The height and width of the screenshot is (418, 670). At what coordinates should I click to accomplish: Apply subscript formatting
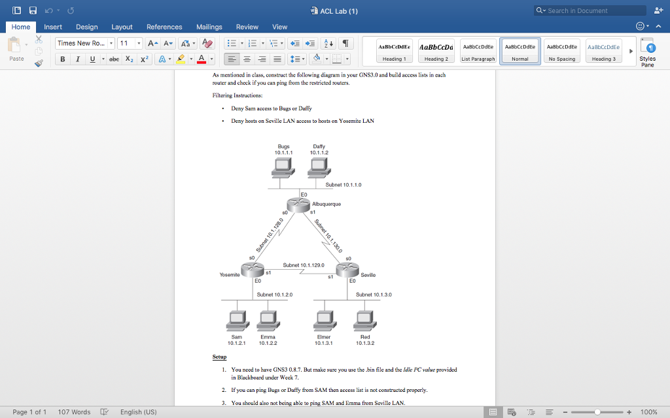point(130,59)
